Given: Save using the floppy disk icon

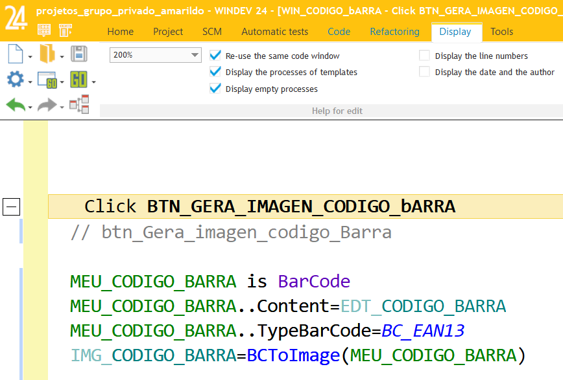Looking at the screenshot, I should (79, 54).
